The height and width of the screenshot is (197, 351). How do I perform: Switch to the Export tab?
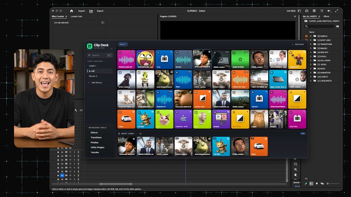[100, 11]
